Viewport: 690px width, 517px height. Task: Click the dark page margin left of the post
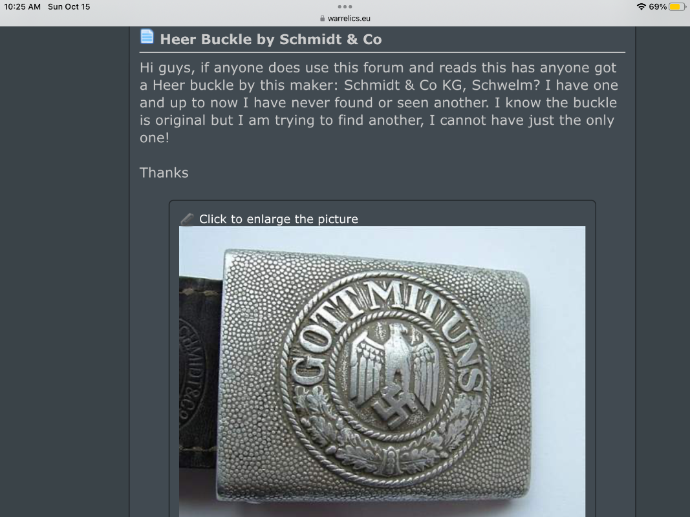click(x=65, y=258)
